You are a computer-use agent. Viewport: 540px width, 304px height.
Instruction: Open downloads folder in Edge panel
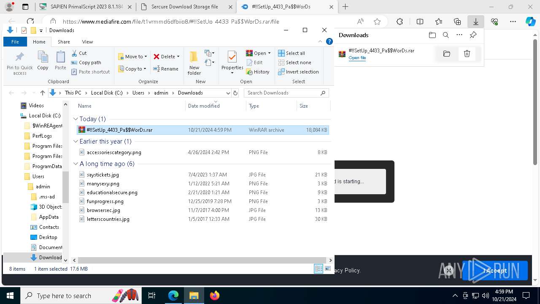(x=432, y=35)
